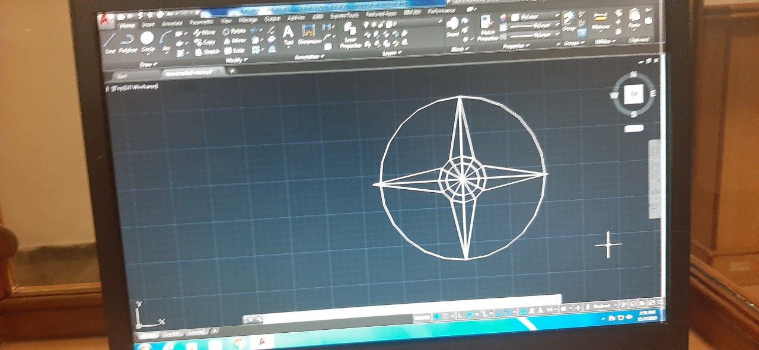Select the Arc tool
759x350 pixels.
coord(166,43)
